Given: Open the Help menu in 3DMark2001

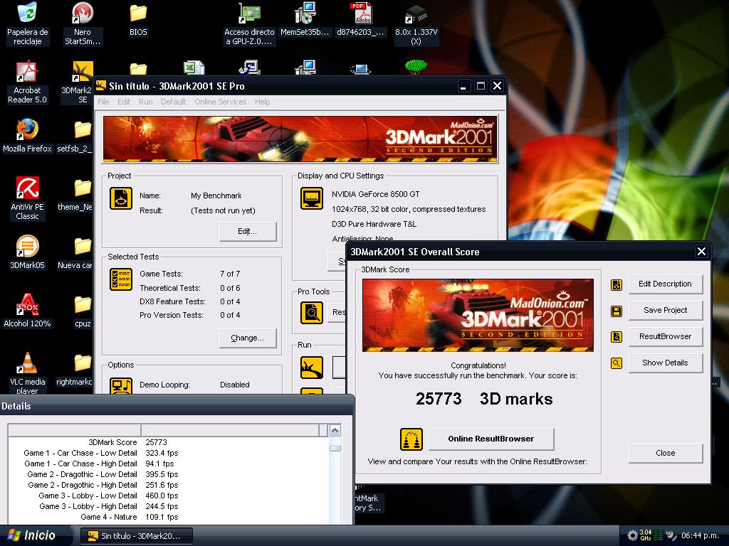Looking at the screenshot, I should point(262,102).
